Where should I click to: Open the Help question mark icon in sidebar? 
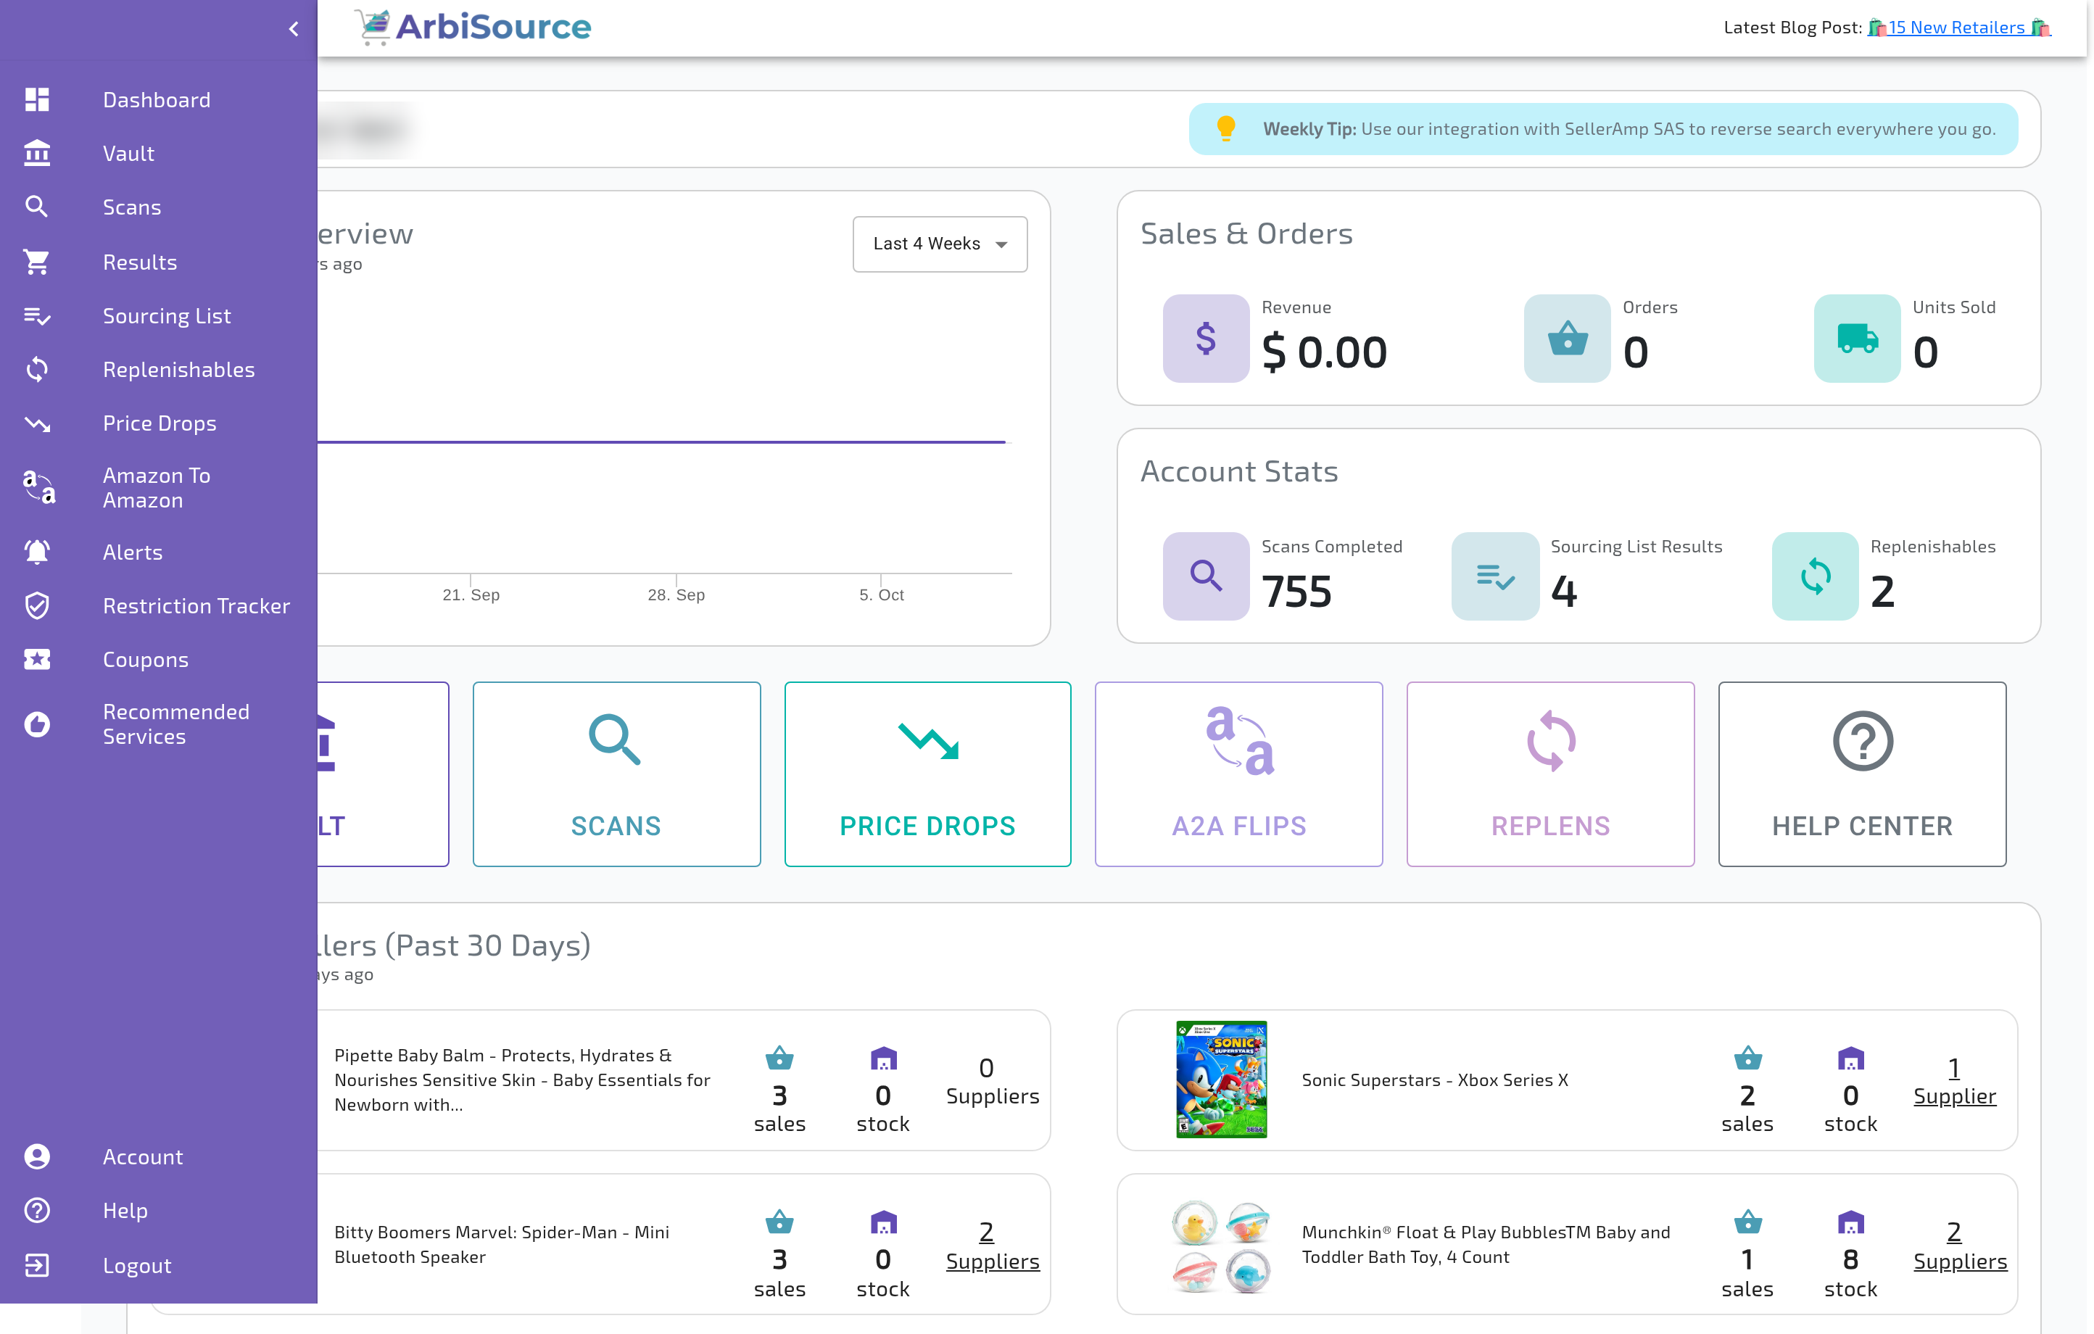36,1211
